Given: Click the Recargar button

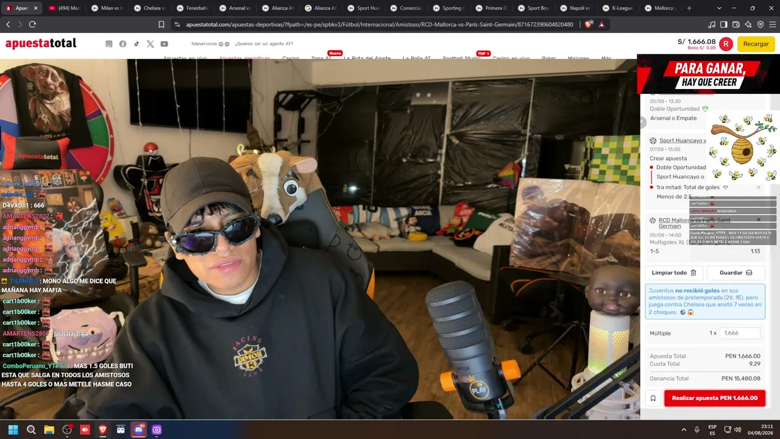Looking at the screenshot, I should (x=756, y=44).
